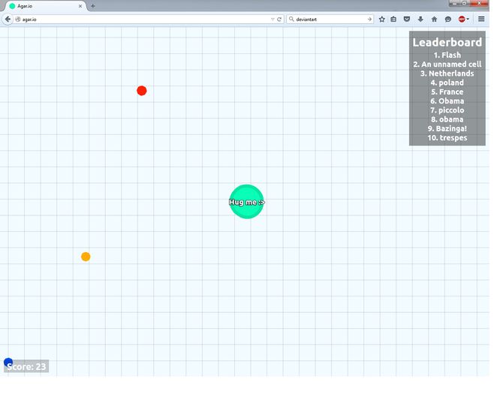The height and width of the screenshot is (394, 494).
Task: Bookmark this page with the star icon
Action: pos(381,19)
